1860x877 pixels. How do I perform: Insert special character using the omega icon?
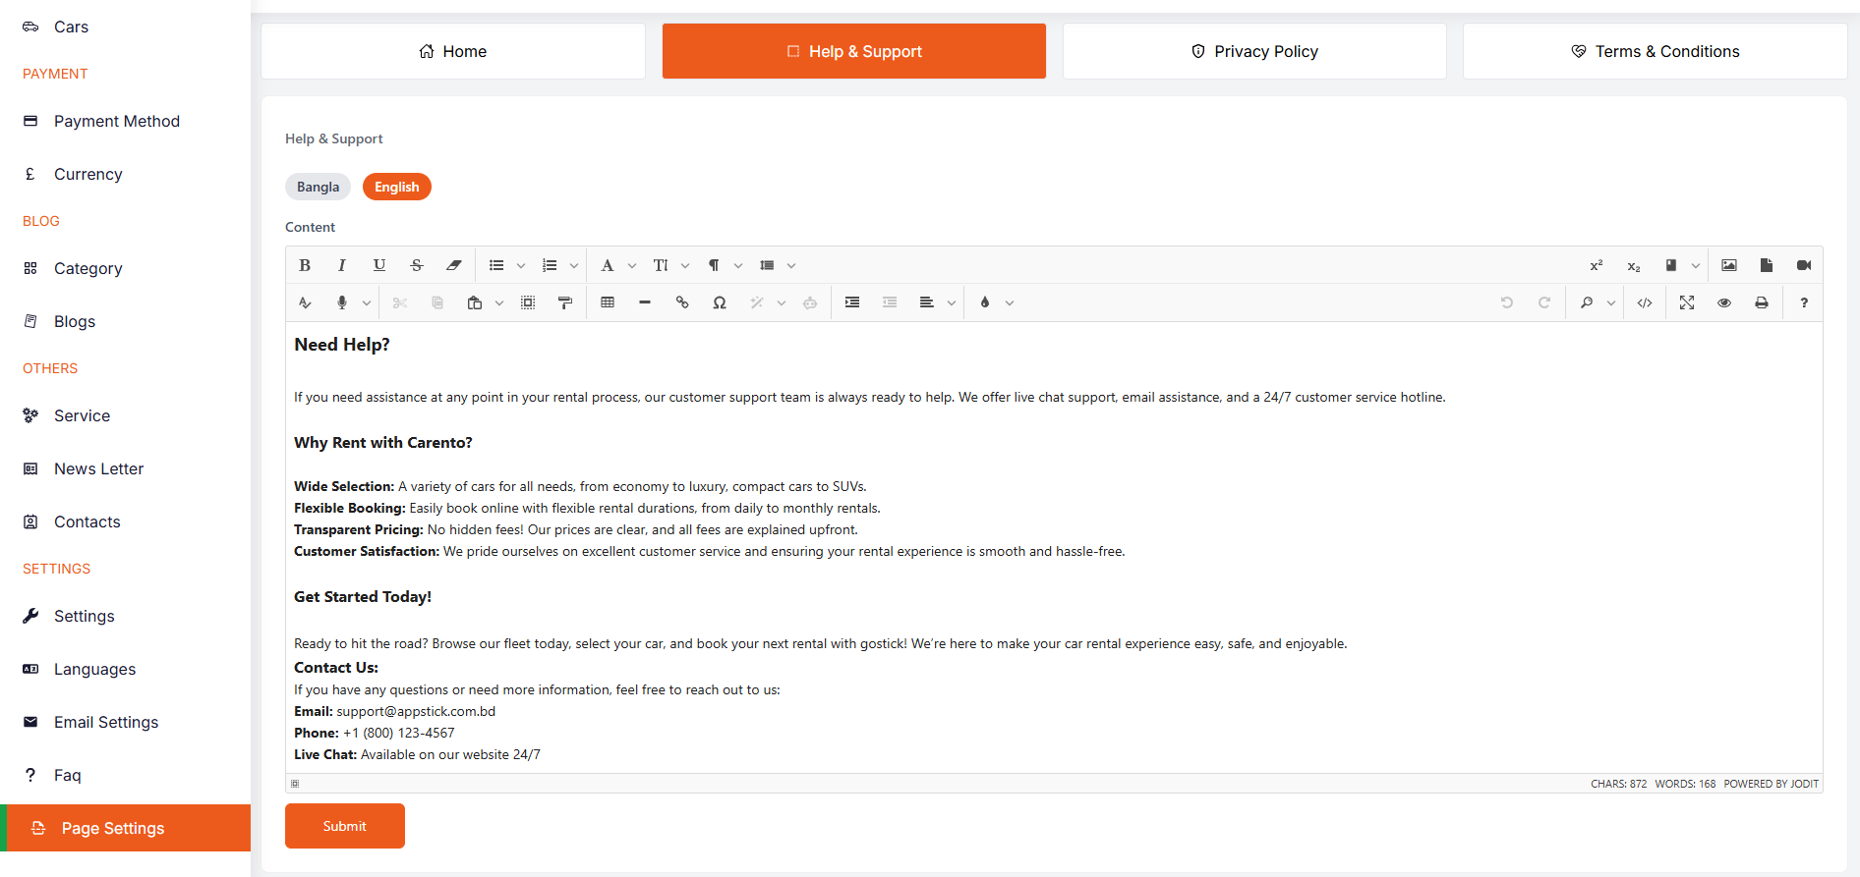tap(720, 302)
